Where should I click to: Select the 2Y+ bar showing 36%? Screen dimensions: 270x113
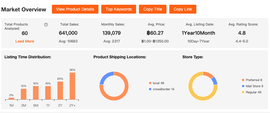pos(72,86)
